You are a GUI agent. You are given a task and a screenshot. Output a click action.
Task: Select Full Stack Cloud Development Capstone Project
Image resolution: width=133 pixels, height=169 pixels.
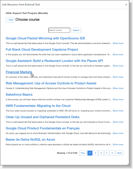[x=42, y=49]
